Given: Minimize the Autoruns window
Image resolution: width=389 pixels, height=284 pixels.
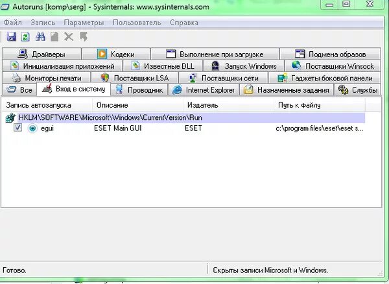Looking at the screenshot, I should (329, 5).
